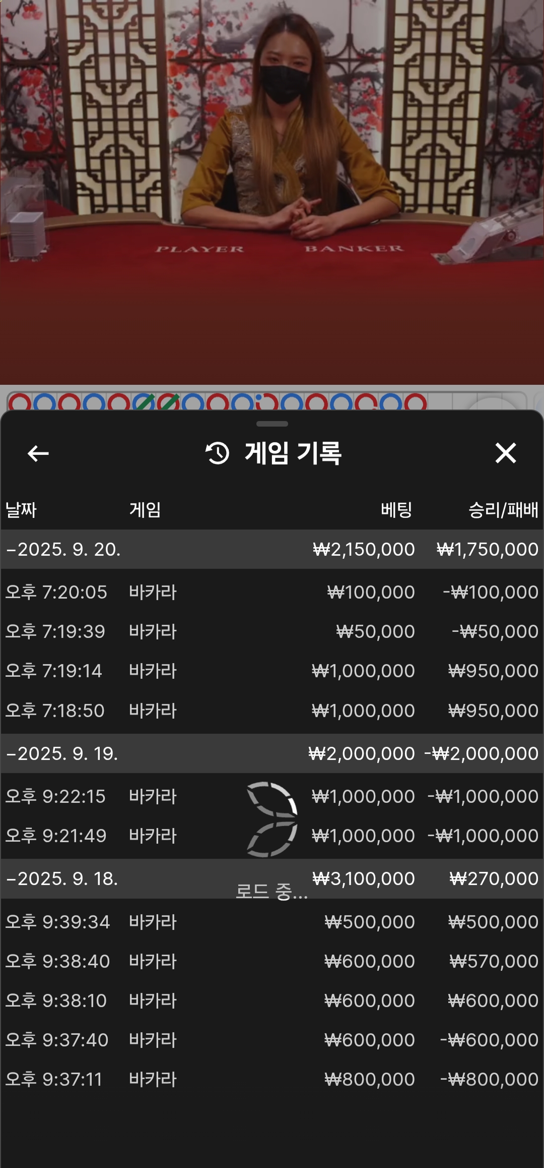The height and width of the screenshot is (1168, 544).
Task: Click the 바카라 label in the 9:37:11 row
Action: pyautogui.click(x=153, y=1079)
